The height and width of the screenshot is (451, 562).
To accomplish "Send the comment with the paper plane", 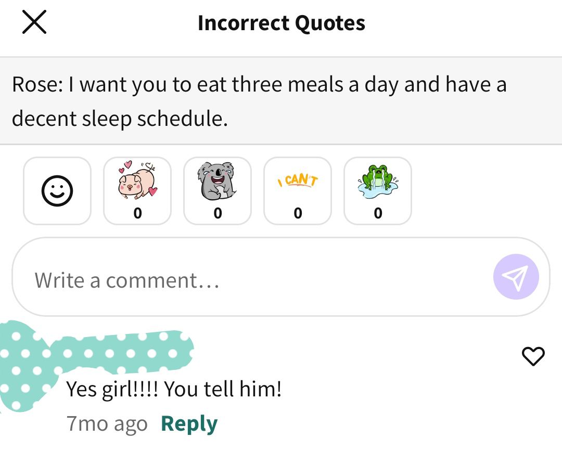I will (516, 277).
